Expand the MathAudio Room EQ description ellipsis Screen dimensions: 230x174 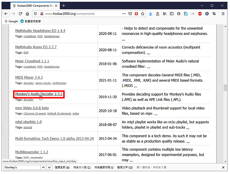(x=149, y=53)
